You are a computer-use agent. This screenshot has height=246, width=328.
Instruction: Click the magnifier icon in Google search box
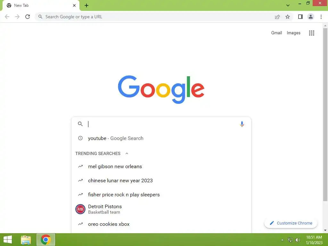(80, 124)
